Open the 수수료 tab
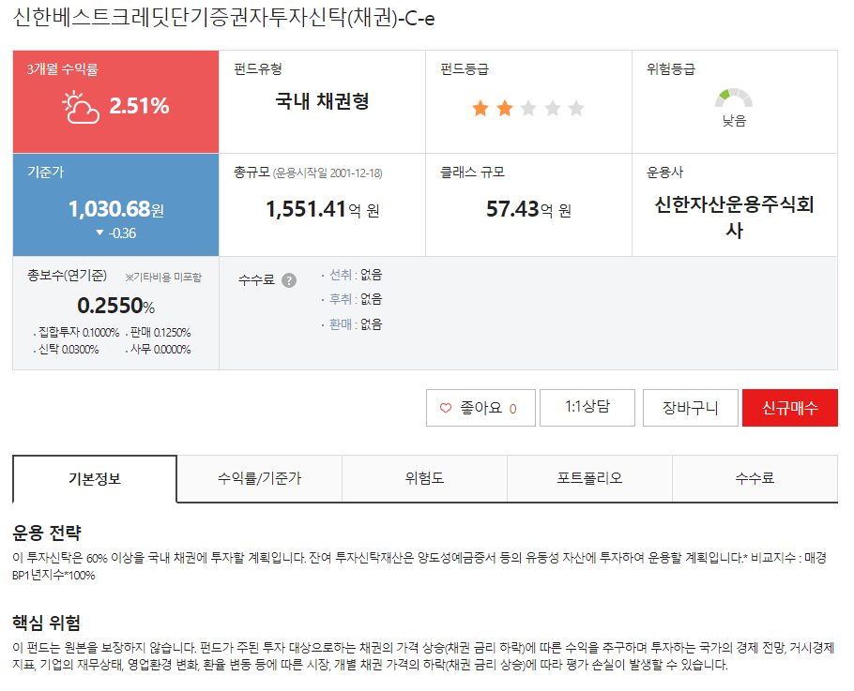 [755, 479]
